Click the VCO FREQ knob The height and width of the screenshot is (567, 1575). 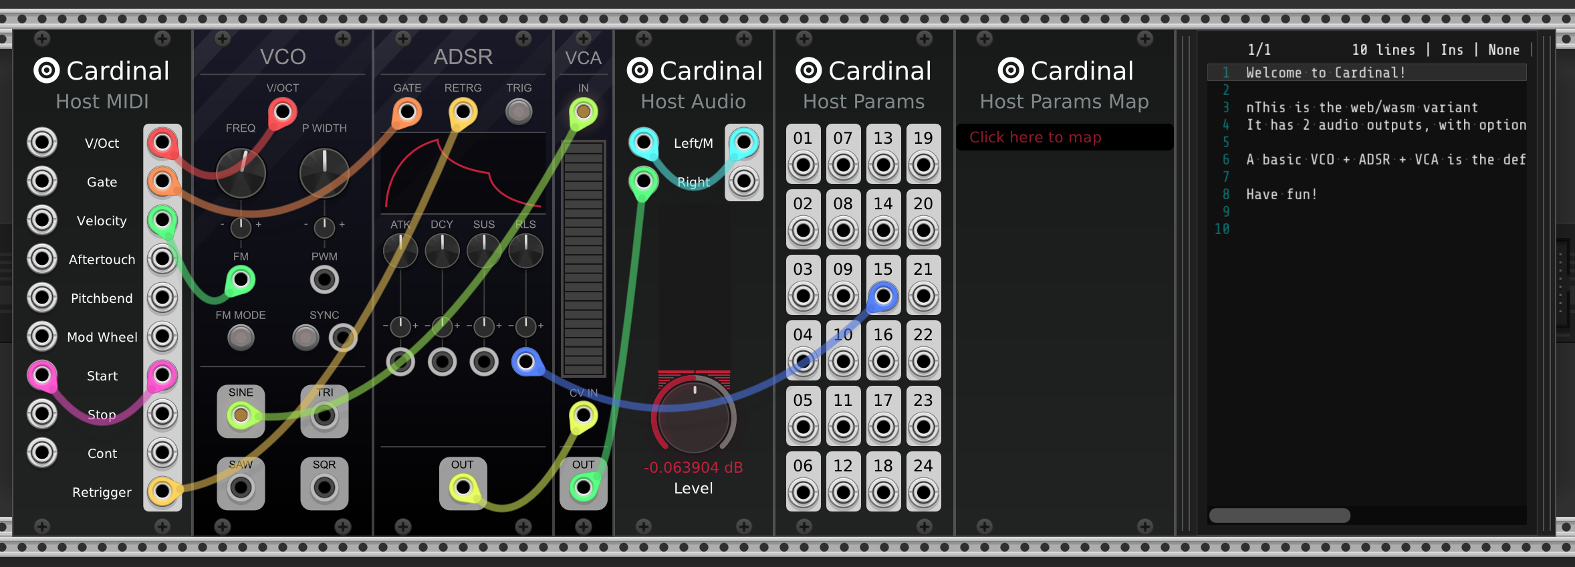(241, 173)
